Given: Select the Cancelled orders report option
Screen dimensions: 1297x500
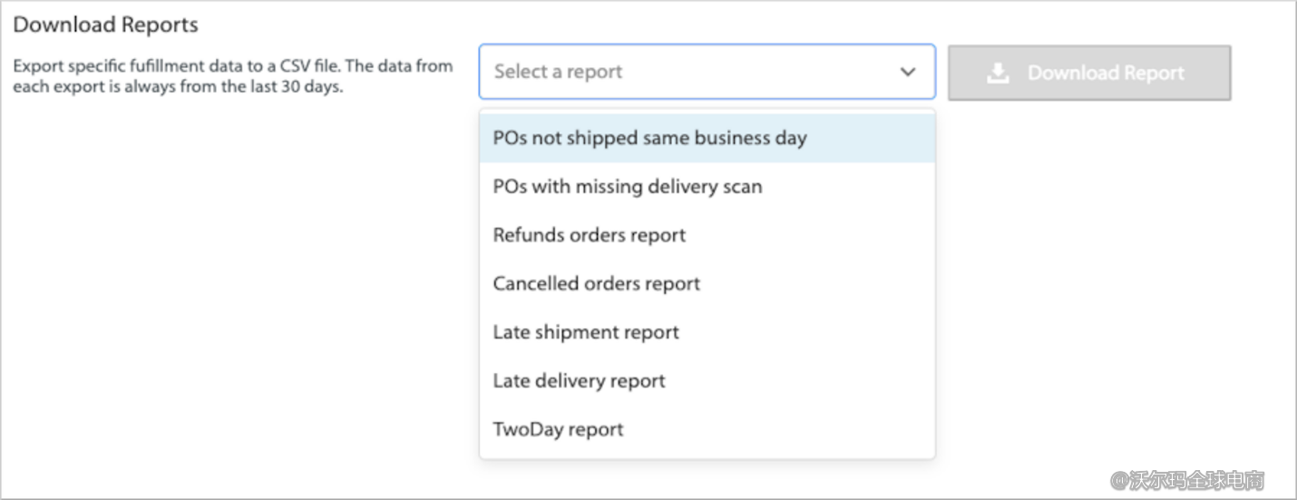Looking at the screenshot, I should (597, 284).
